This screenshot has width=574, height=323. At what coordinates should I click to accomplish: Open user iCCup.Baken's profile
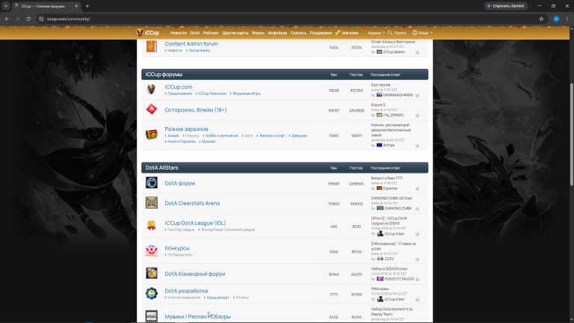[x=394, y=52]
